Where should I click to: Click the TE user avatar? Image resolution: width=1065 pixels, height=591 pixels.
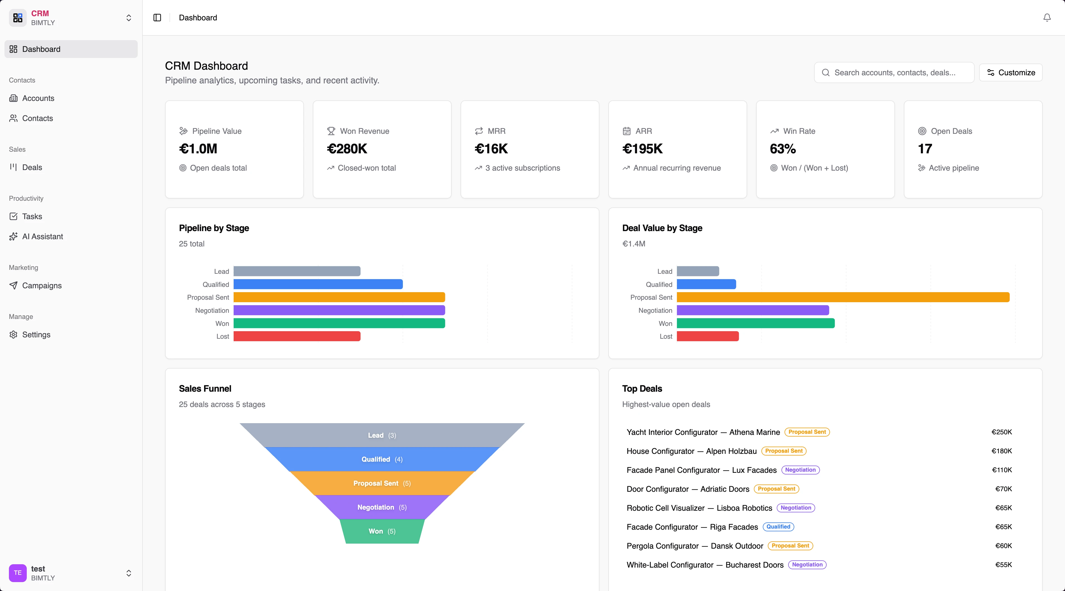point(17,573)
